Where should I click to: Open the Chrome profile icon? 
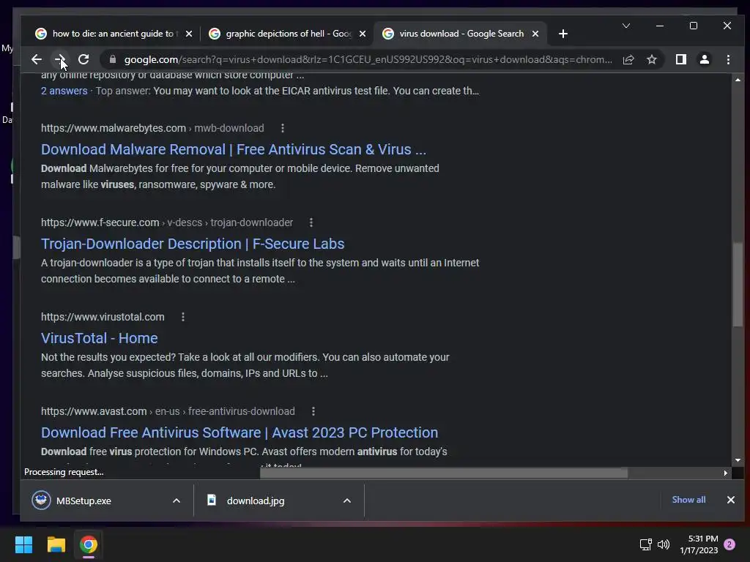click(704, 59)
